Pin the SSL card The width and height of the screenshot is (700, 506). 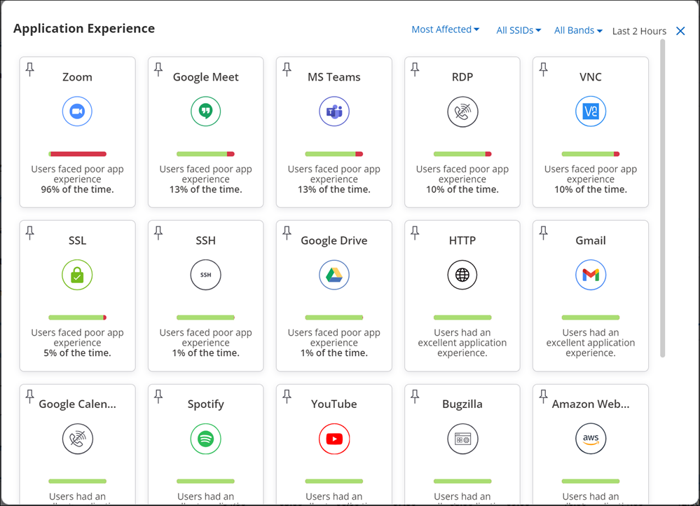tap(30, 233)
